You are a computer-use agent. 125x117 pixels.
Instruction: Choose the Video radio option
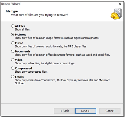13,60
